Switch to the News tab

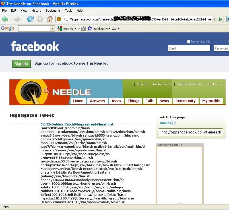(164, 101)
